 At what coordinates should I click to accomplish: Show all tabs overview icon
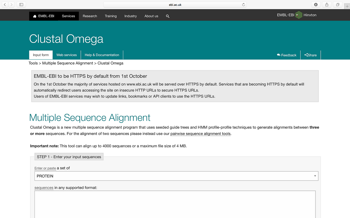[338, 4]
